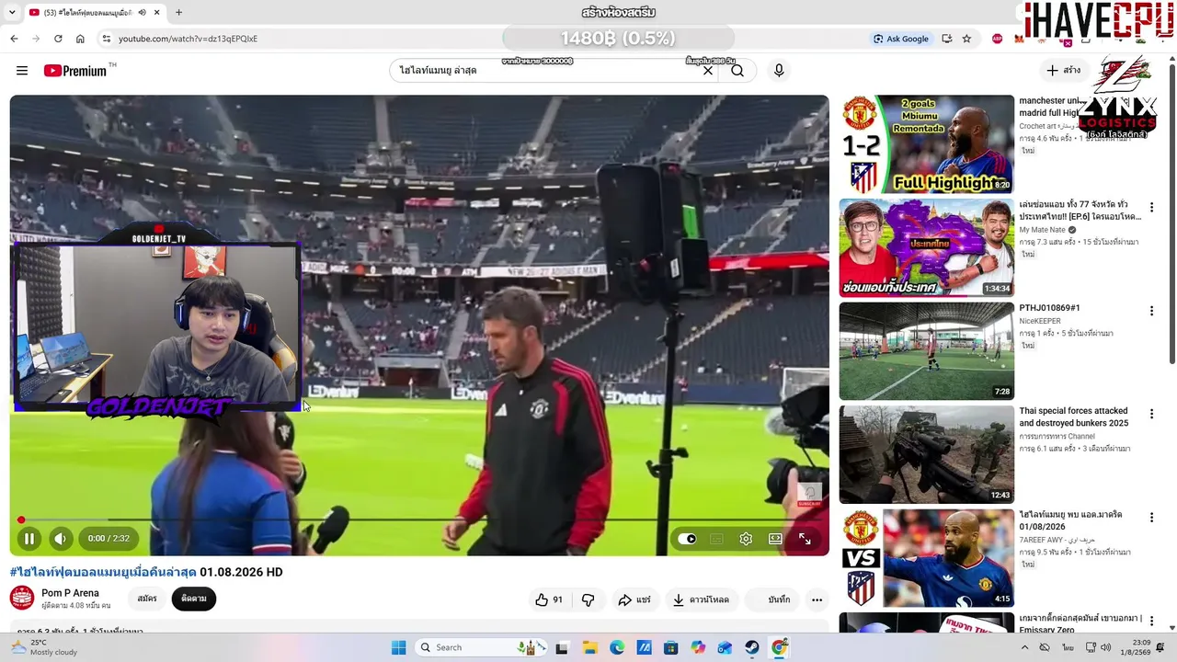The image size is (1177, 662).
Task: Open the weather widget showing 25°C
Action: [44, 647]
